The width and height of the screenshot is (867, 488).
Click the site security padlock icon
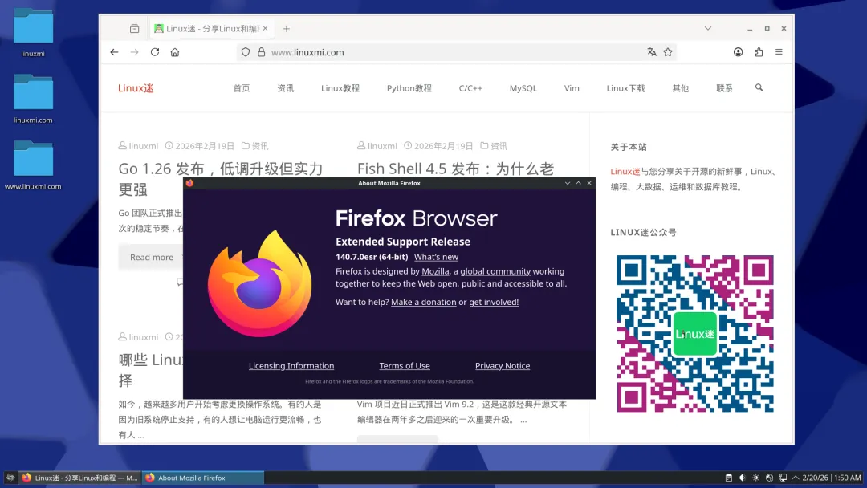(262, 52)
